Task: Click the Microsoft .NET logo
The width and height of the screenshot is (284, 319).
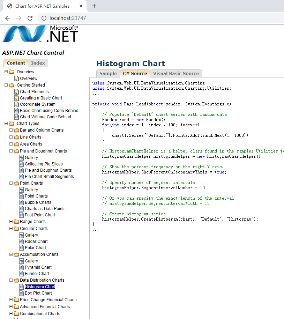Action: pyautogui.click(x=40, y=34)
